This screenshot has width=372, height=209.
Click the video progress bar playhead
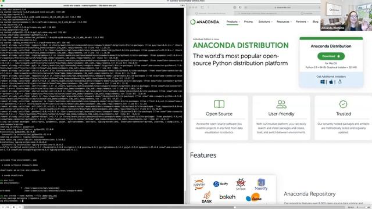point(235,207)
